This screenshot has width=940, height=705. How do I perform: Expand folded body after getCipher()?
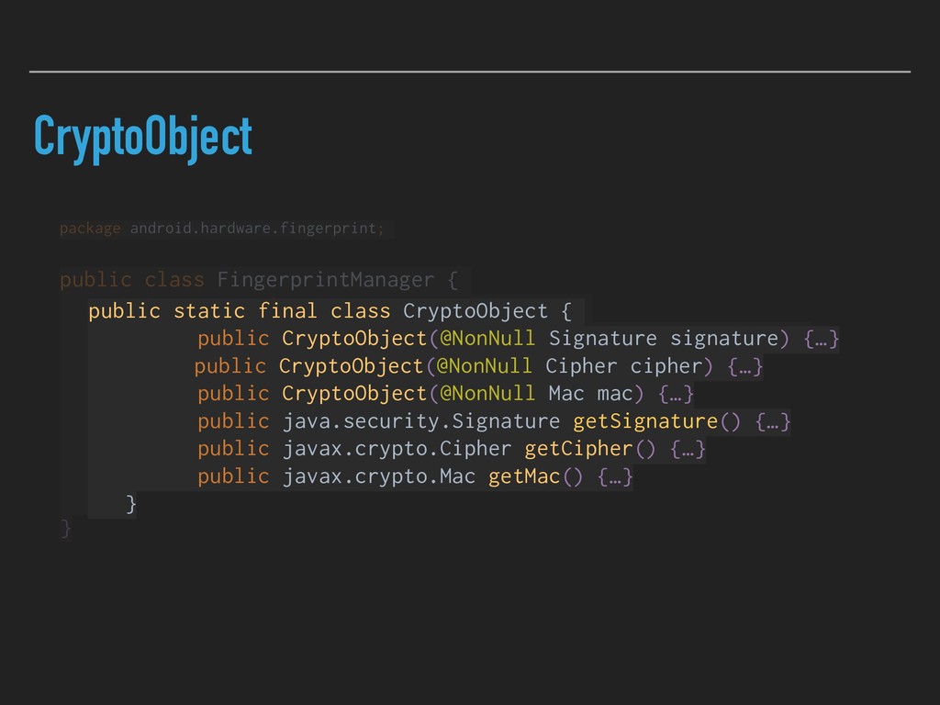point(688,449)
